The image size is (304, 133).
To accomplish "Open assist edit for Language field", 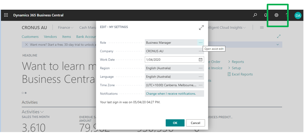I will (x=200, y=76).
